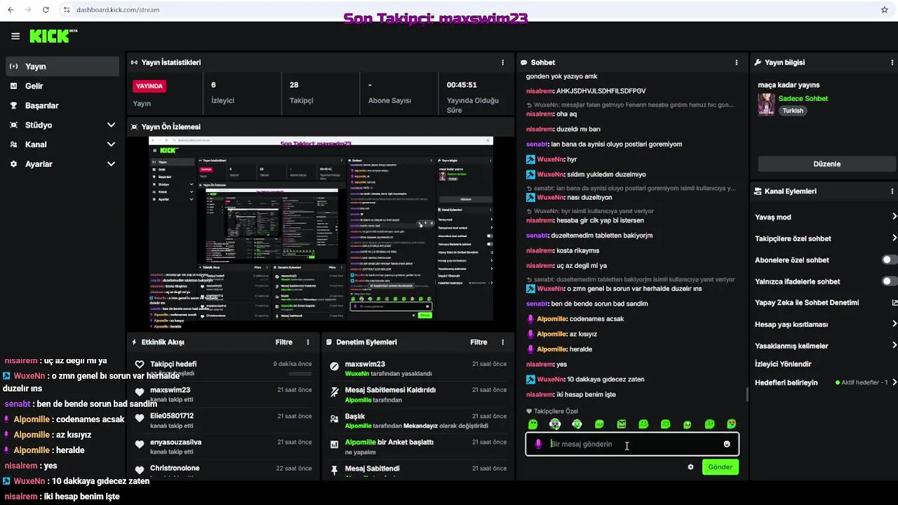Open Yavaş mod options arrow

pos(894,217)
